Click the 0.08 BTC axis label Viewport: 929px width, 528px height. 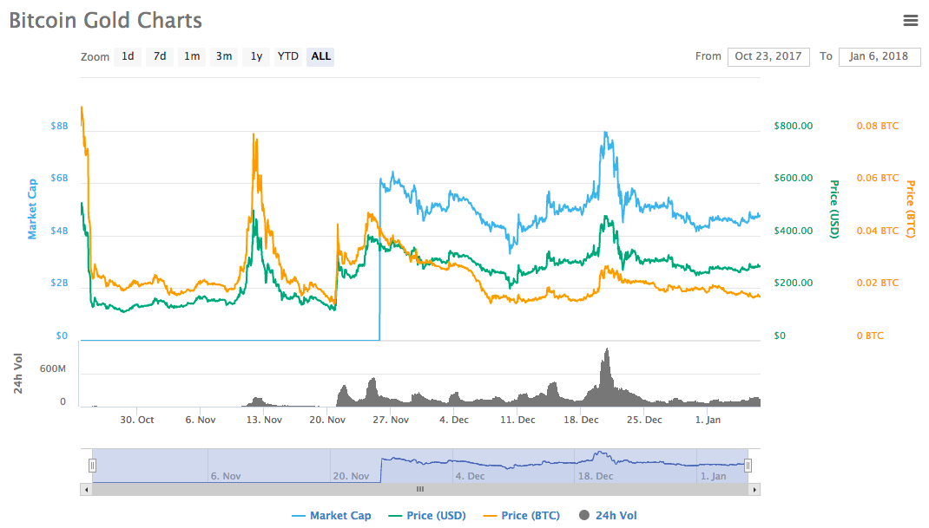pyautogui.click(x=878, y=126)
